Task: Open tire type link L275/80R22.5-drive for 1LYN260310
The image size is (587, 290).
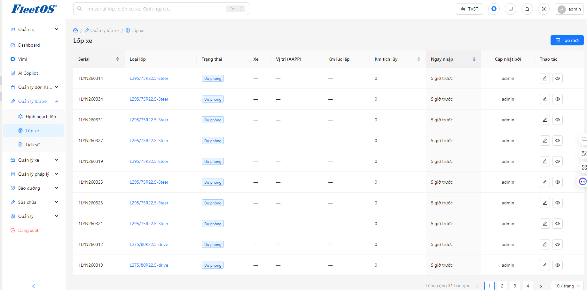Action: coord(149,265)
